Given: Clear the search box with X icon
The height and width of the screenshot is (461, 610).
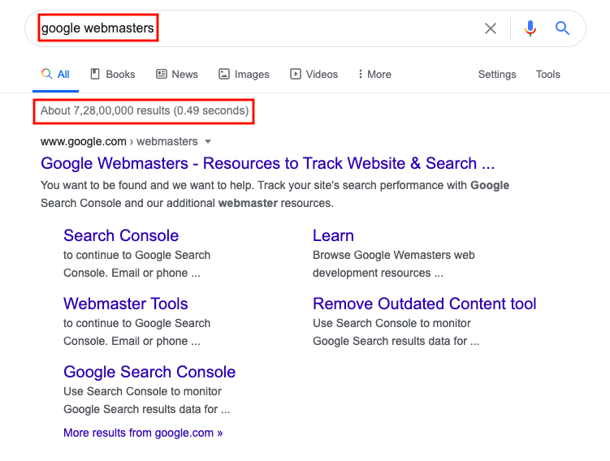Looking at the screenshot, I should 491,28.
